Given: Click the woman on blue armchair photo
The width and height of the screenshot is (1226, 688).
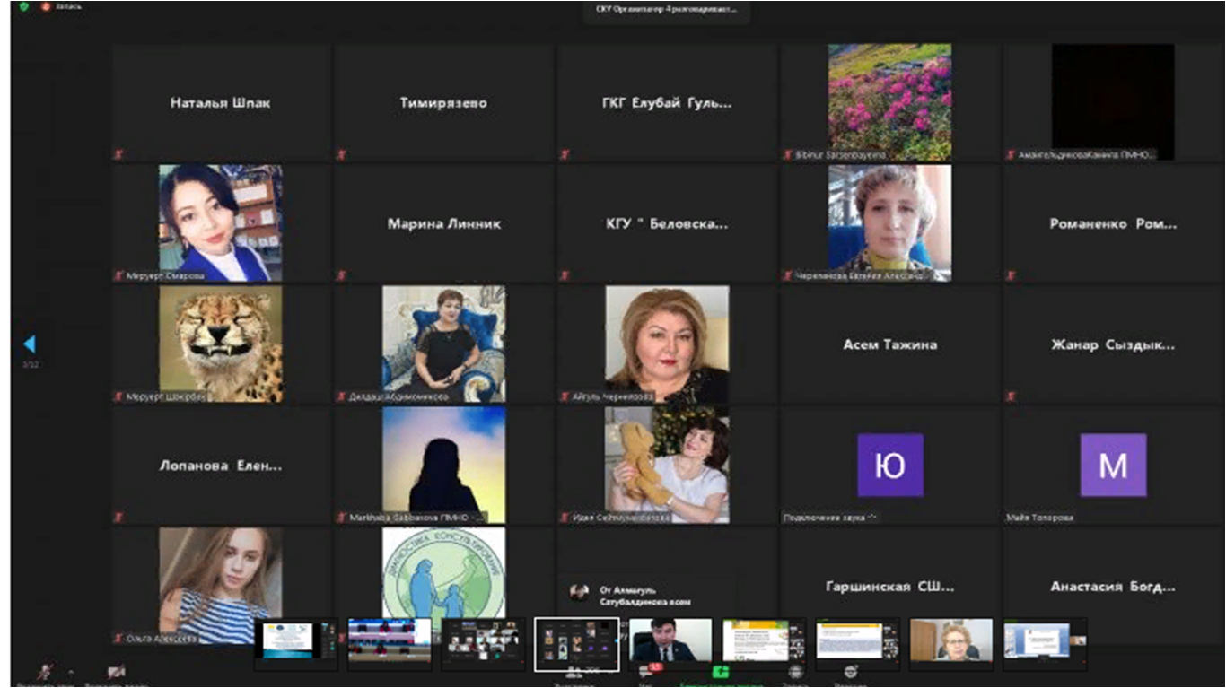Looking at the screenshot, I should coord(443,344).
